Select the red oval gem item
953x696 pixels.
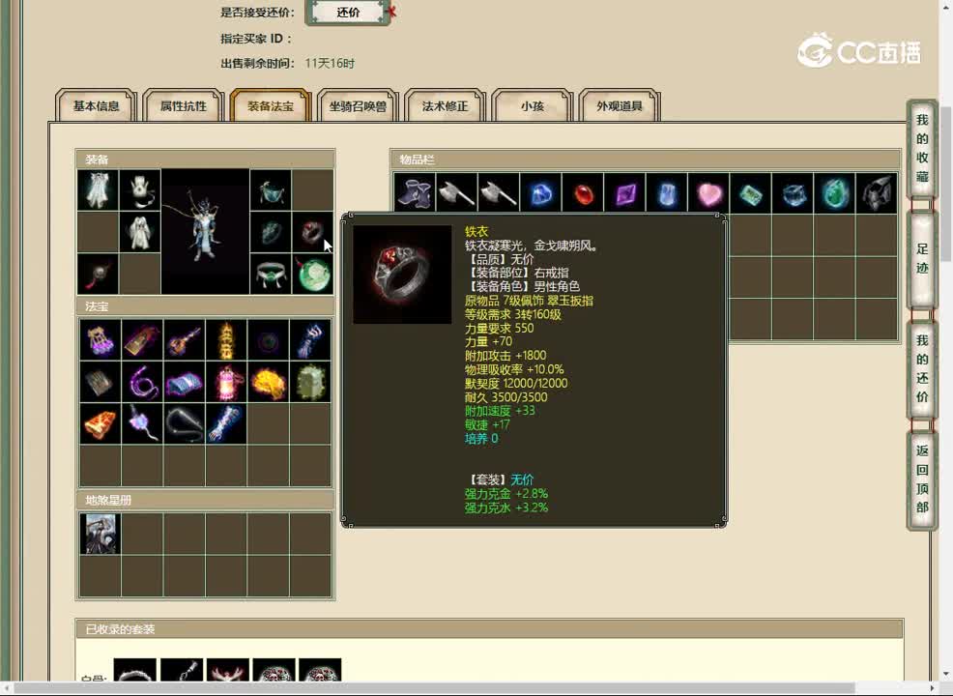tap(582, 193)
